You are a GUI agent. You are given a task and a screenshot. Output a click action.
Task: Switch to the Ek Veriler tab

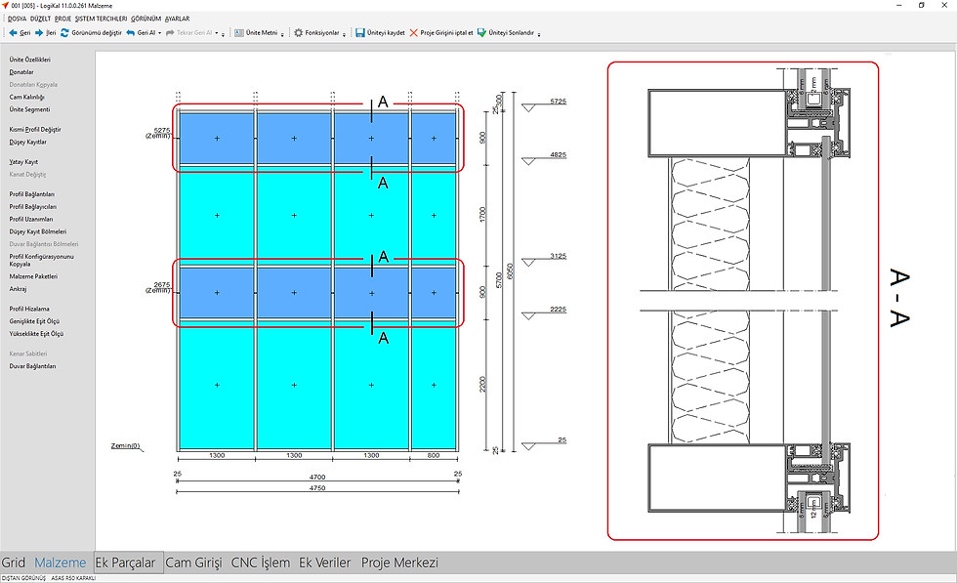324,562
